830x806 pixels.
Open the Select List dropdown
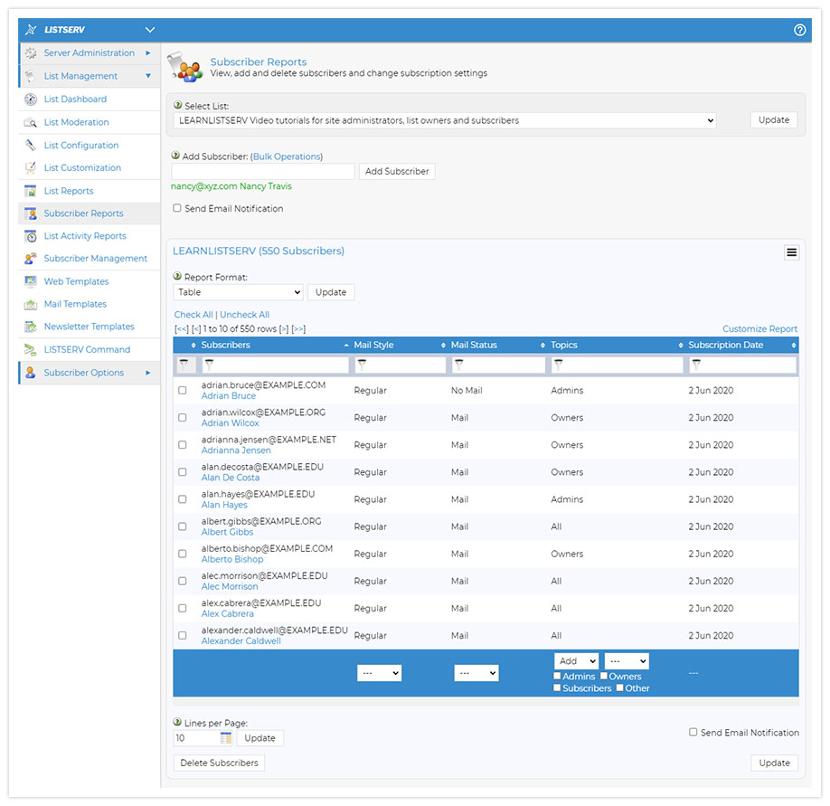coord(445,120)
